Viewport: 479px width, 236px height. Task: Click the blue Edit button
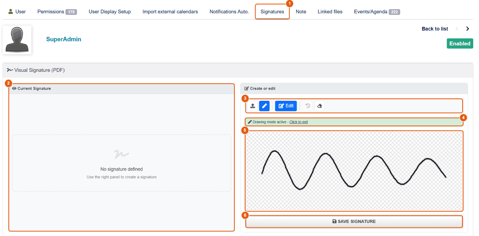pyautogui.click(x=286, y=106)
